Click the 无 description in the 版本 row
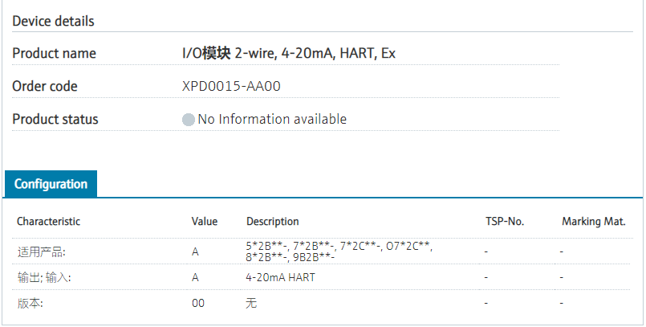The image size is (646, 327). 251,303
